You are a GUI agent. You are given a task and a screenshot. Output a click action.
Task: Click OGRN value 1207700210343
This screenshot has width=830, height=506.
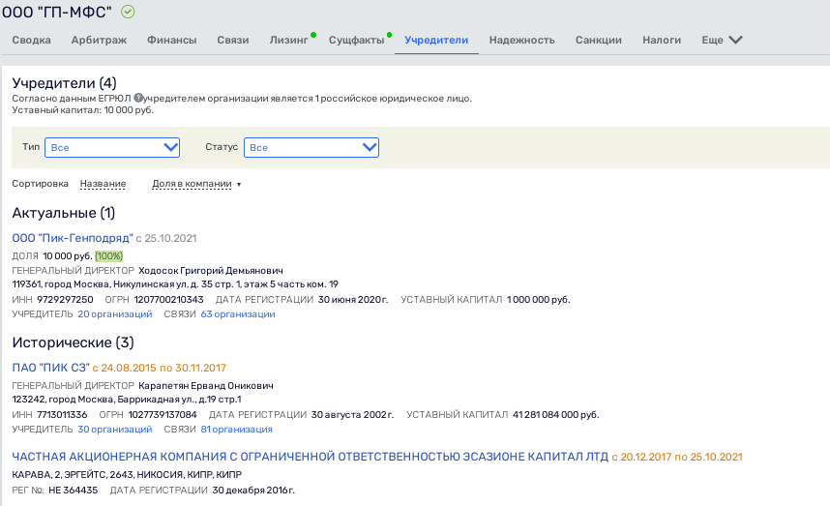[169, 300]
